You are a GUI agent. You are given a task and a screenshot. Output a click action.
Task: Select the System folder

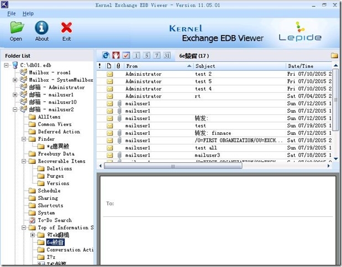pyautogui.click(x=46, y=213)
